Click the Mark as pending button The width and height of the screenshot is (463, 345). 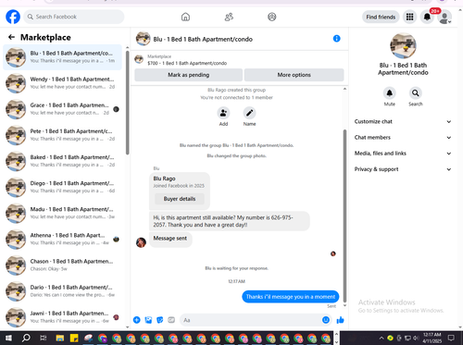pyautogui.click(x=189, y=75)
